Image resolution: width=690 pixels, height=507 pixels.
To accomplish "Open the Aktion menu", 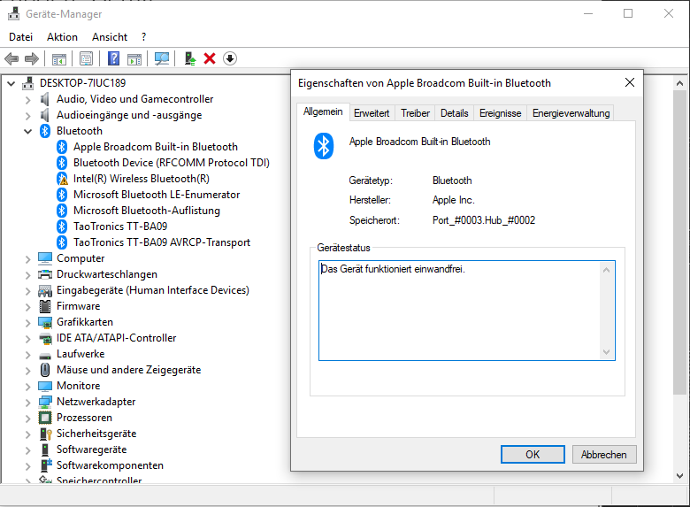I will pyautogui.click(x=62, y=37).
